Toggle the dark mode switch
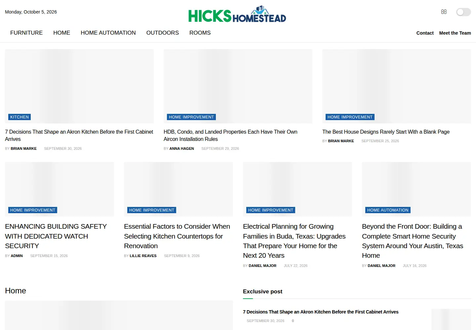Viewport: 476px width, 330px height. [463, 12]
